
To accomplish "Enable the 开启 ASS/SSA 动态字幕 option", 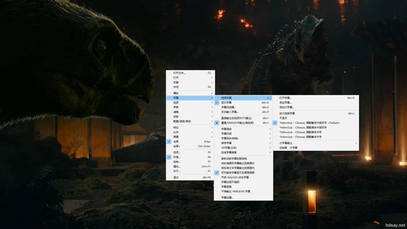I will [243, 177].
